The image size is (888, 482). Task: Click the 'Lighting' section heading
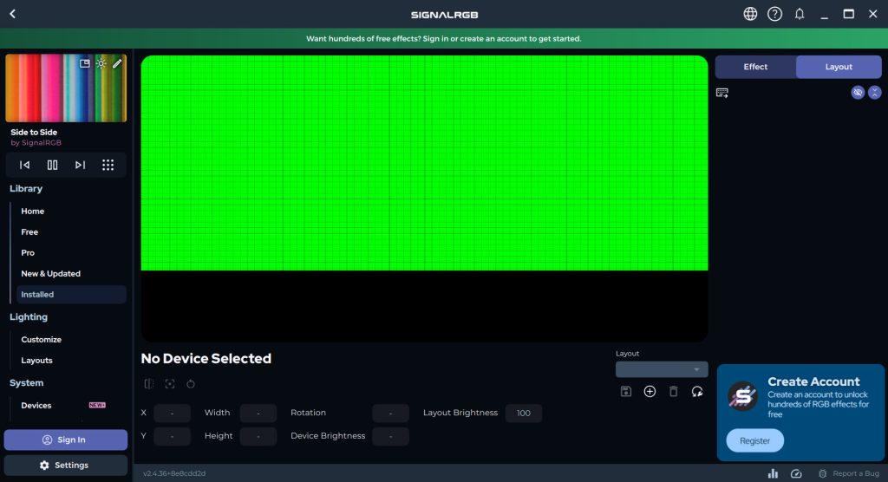pos(29,317)
